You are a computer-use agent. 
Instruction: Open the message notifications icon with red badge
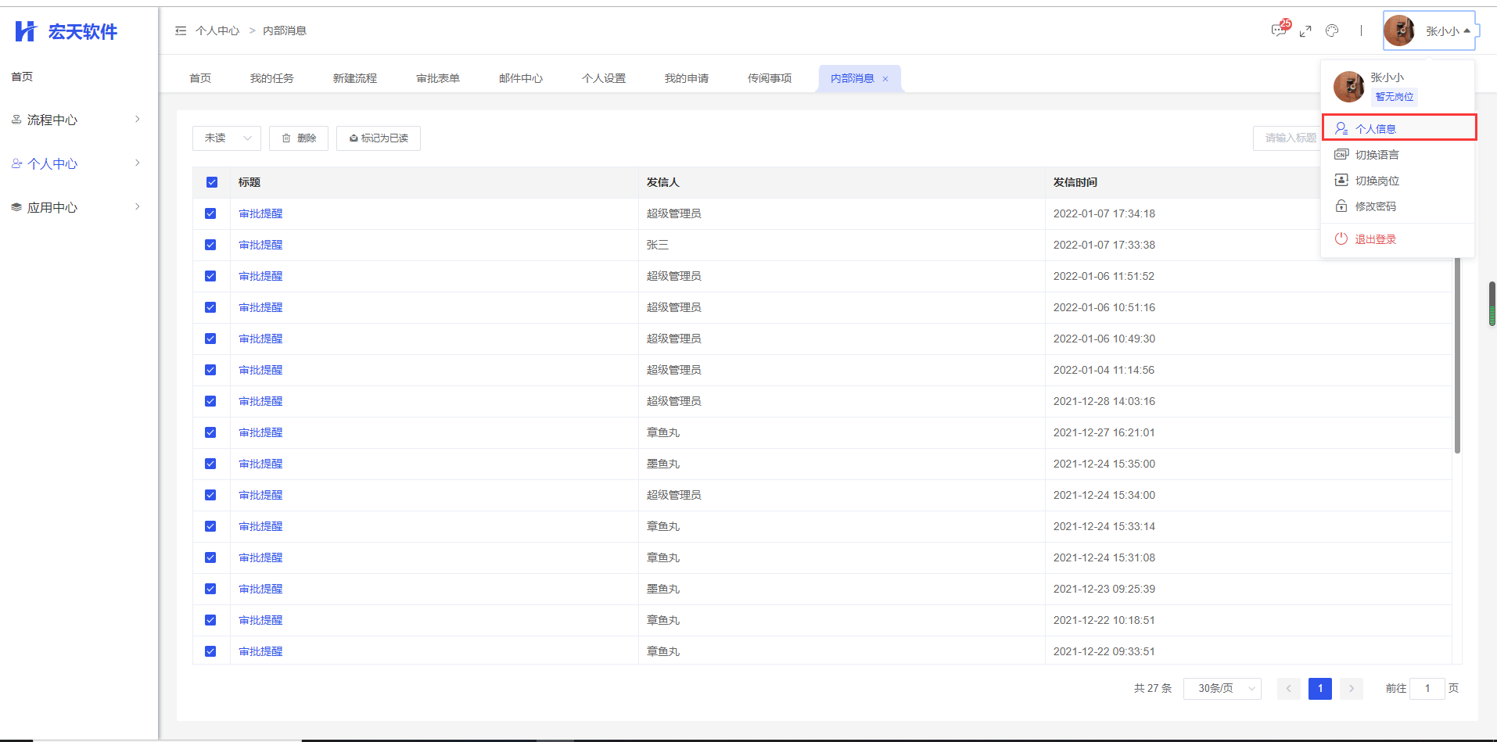[1279, 30]
